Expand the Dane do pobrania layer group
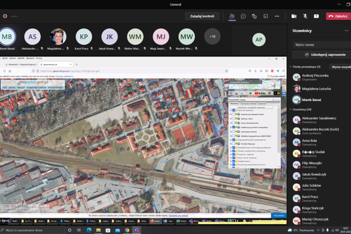Image resolution: width=351 pixels, height=234 pixels. (x=231, y=110)
